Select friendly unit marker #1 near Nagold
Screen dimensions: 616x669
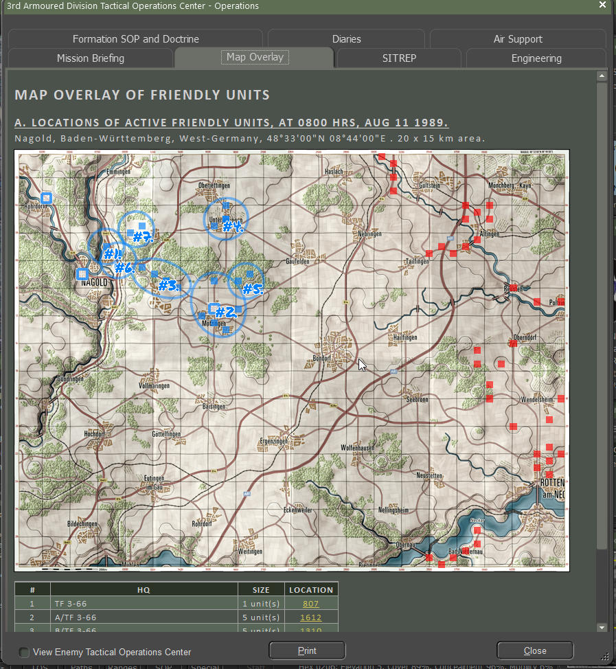click(111, 253)
